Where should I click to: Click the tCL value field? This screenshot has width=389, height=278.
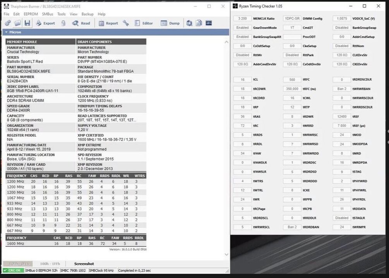coord(242,80)
